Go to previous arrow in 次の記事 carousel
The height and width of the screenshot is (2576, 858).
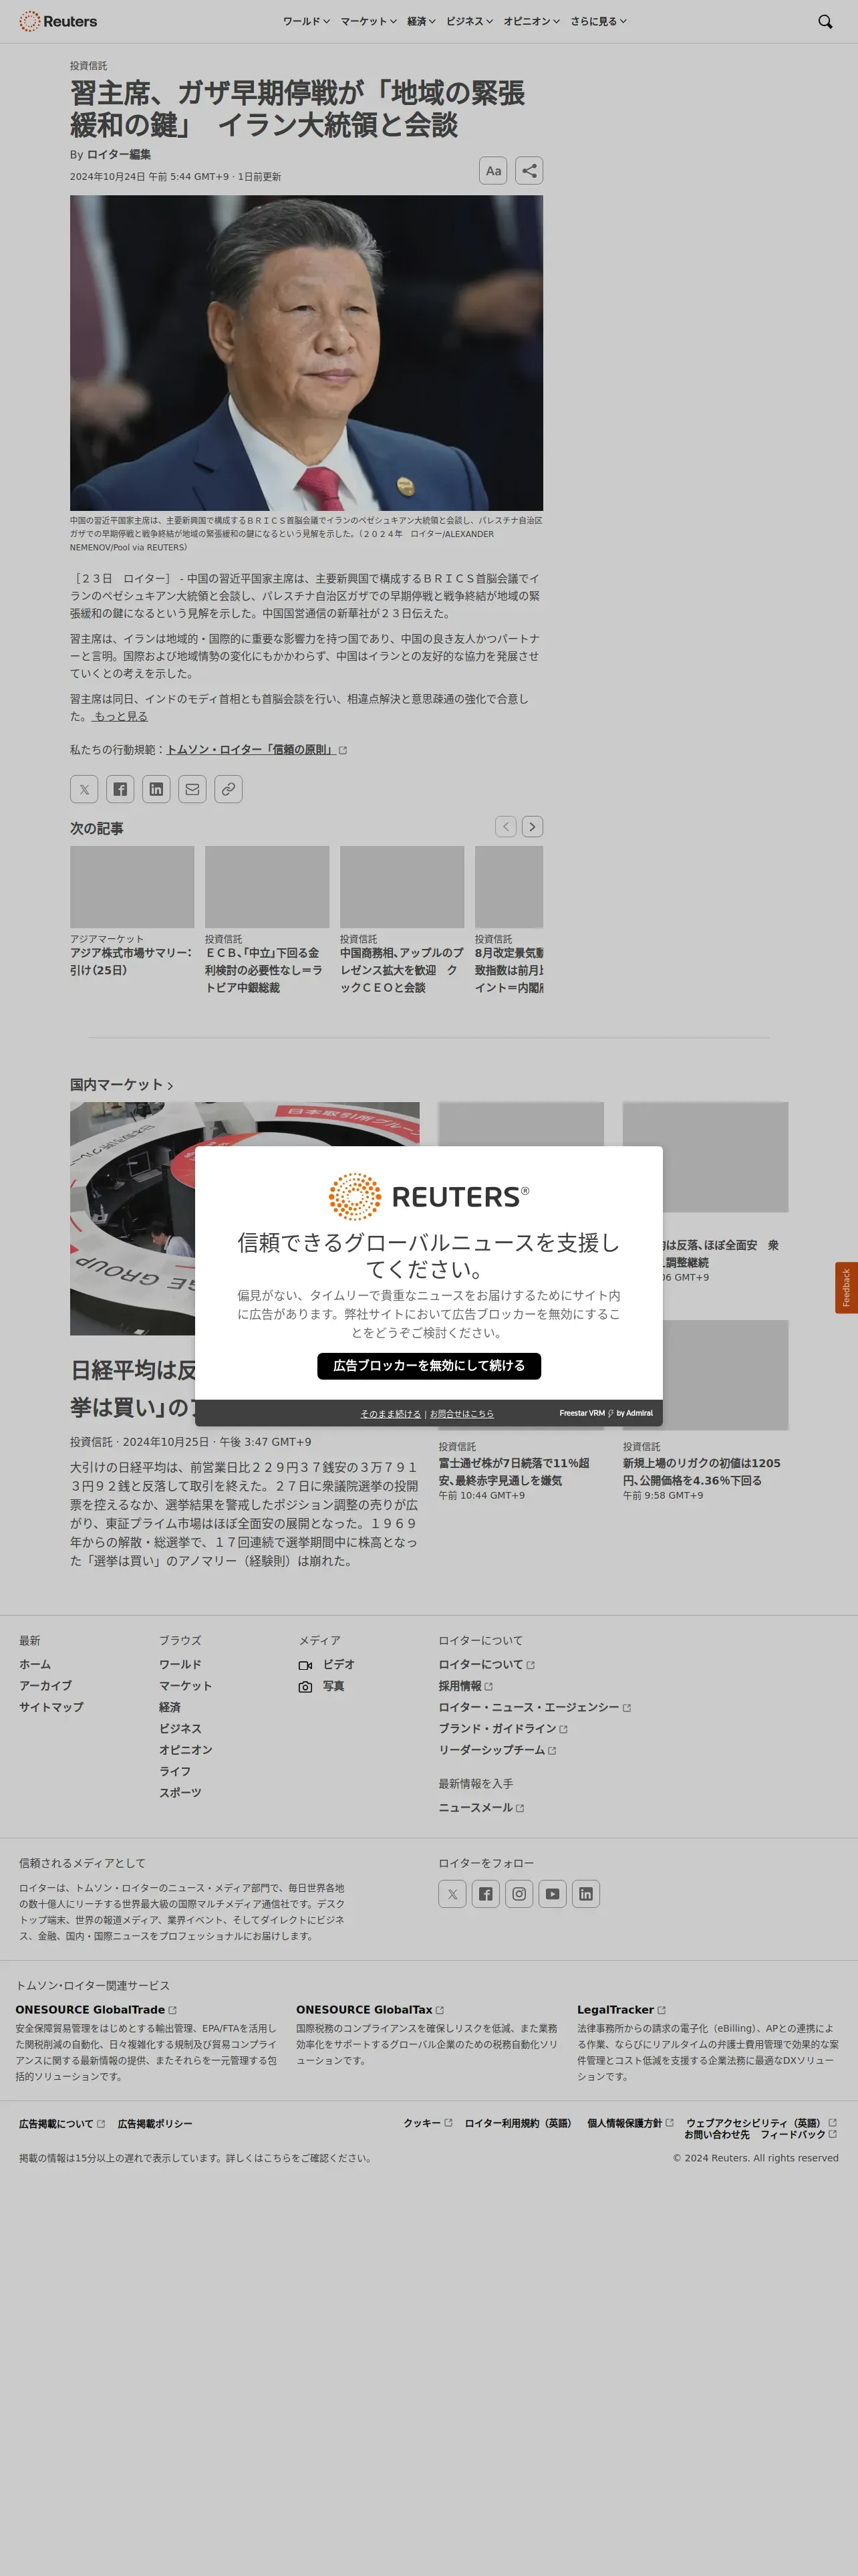coord(507,826)
